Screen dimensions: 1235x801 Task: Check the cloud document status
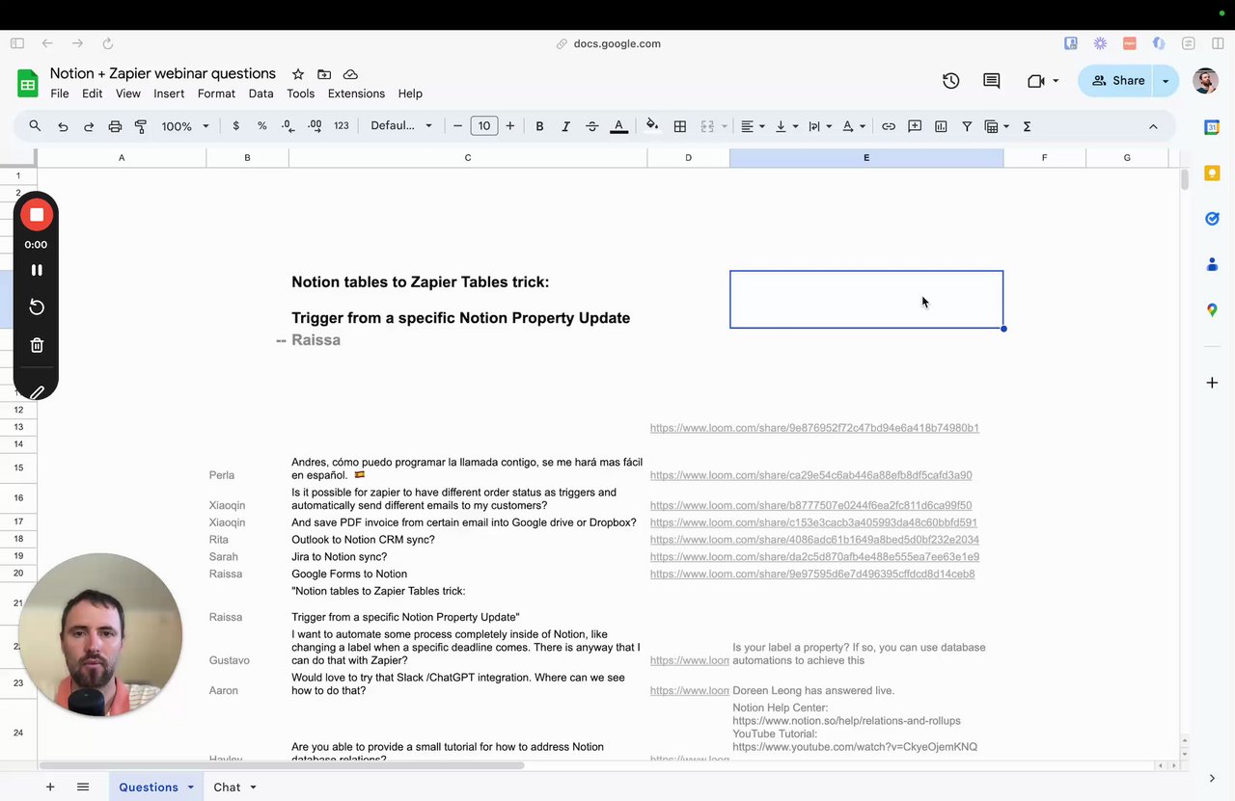(350, 74)
